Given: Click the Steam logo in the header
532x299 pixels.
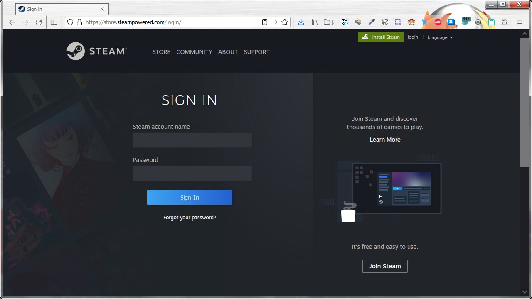Looking at the screenshot, I should 96,51.
